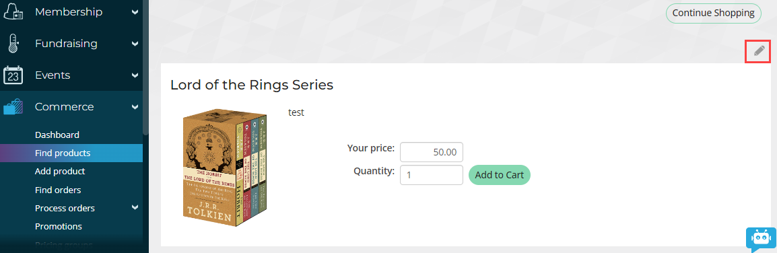The height and width of the screenshot is (253, 777).
Task: Click the Membership badge icon
Action: (x=13, y=12)
